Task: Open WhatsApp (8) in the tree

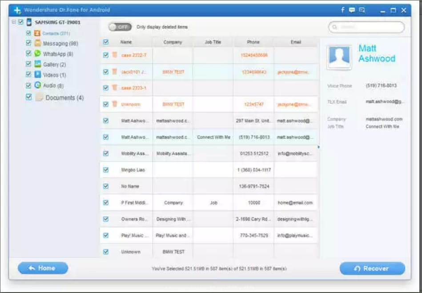Action: (x=58, y=54)
